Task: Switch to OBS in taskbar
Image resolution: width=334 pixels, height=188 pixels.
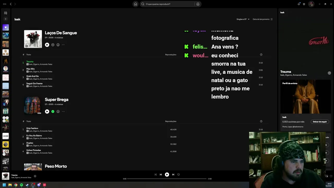Action: coord(33,185)
